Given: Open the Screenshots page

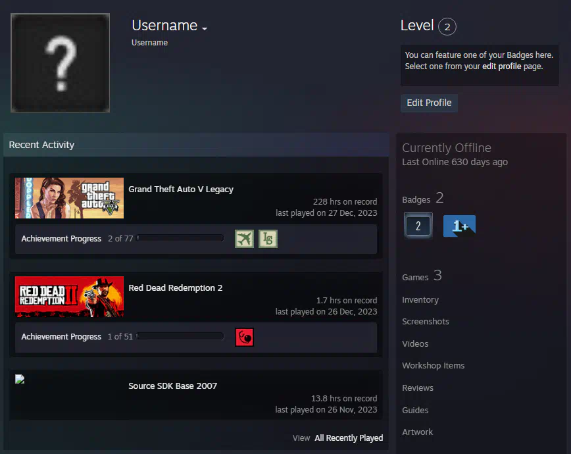Looking at the screenshot, I should pyautogui.click(x=426, y=321).
